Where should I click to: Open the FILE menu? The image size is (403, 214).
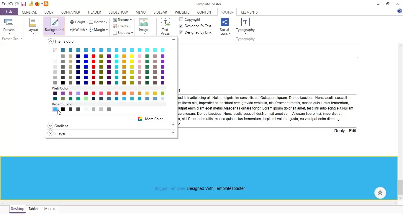[x=9, y=12]
